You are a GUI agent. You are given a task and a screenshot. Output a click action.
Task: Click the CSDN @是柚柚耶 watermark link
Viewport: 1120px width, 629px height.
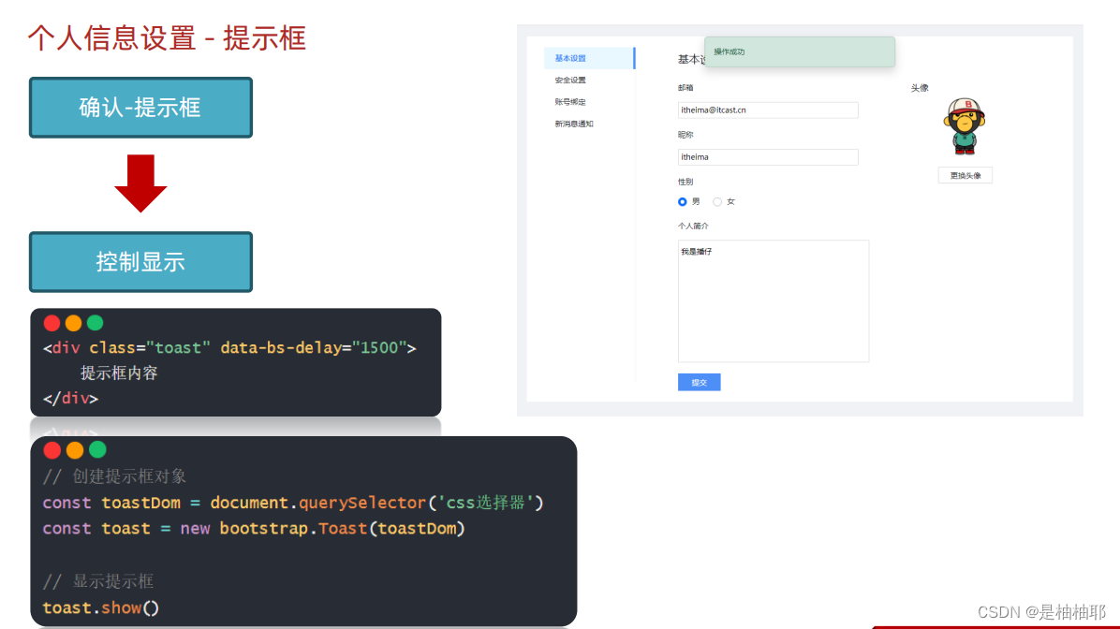[x=1043, y=612]
